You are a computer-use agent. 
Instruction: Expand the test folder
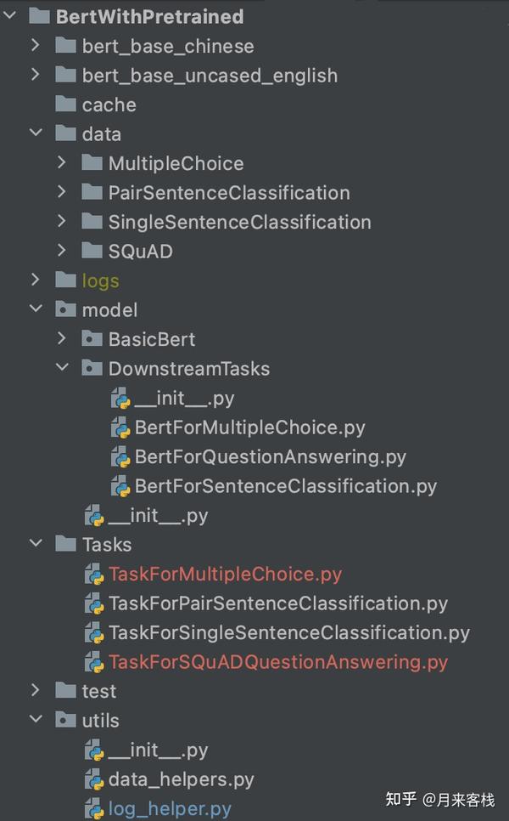coord(35,691)
